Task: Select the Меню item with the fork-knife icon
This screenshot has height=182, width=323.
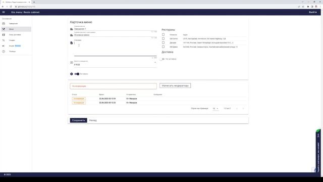Action: pos(16,29)
